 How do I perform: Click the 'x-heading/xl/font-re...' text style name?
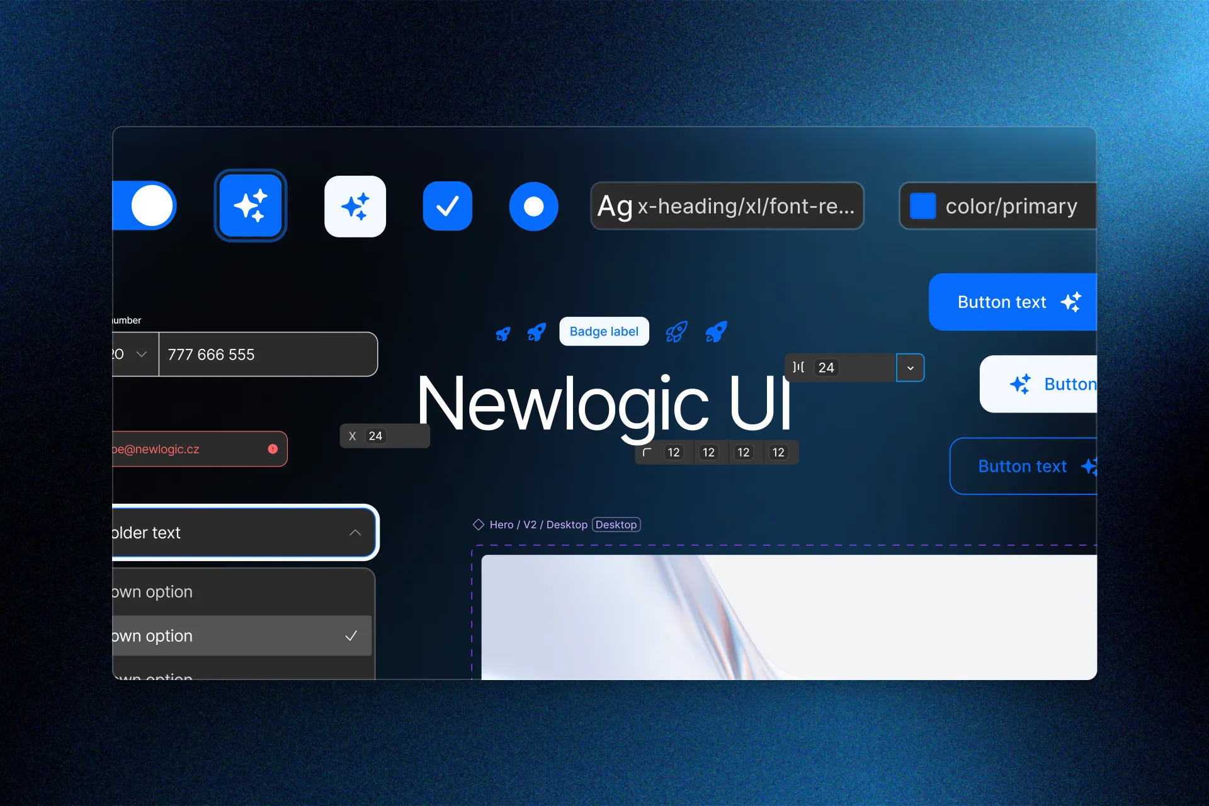point(746,206)
